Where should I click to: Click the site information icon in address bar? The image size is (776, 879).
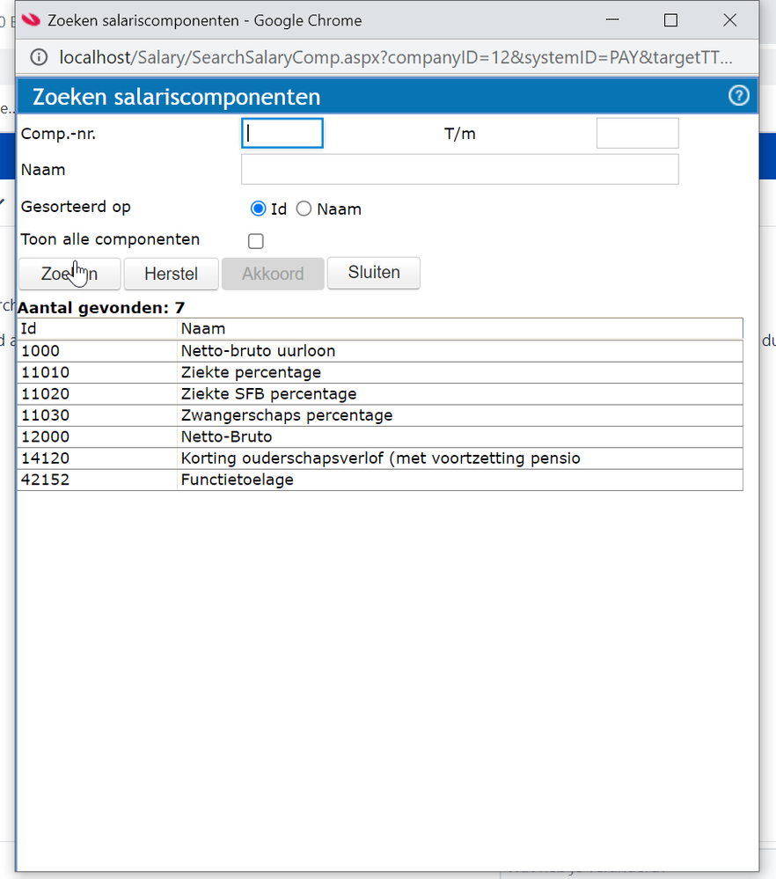39,57
